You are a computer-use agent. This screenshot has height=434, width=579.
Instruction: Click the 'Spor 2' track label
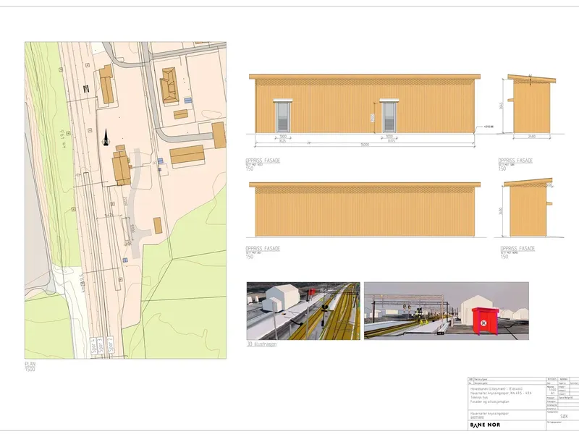pos(110,346)
